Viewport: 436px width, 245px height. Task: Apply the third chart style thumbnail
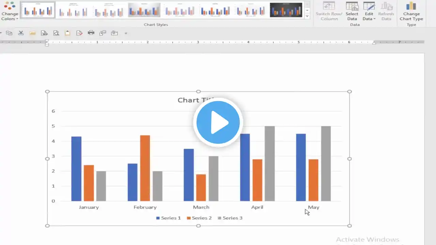tap(109, 10)
